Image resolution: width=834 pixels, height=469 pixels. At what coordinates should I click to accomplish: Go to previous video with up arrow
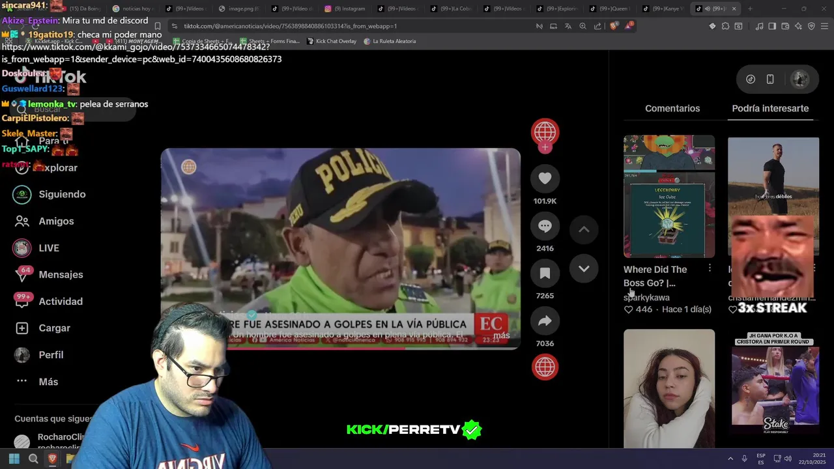coord(584,229)
